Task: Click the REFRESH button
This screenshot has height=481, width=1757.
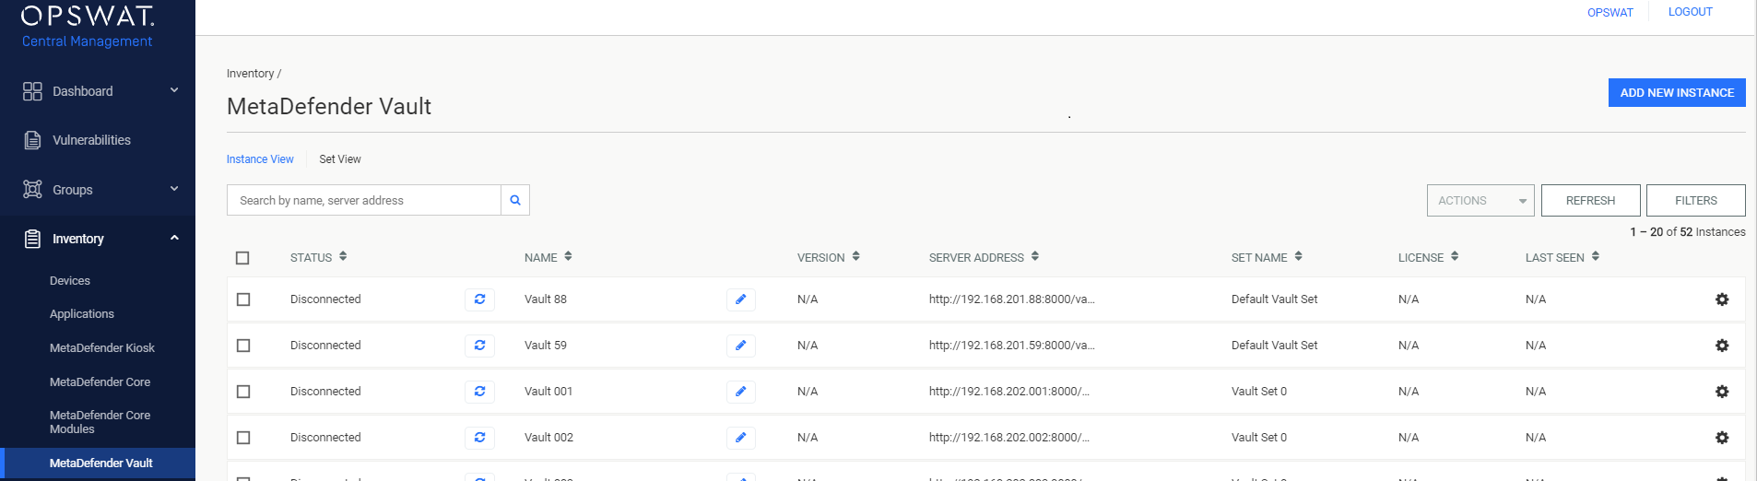Action: [x=1590, y=200]
